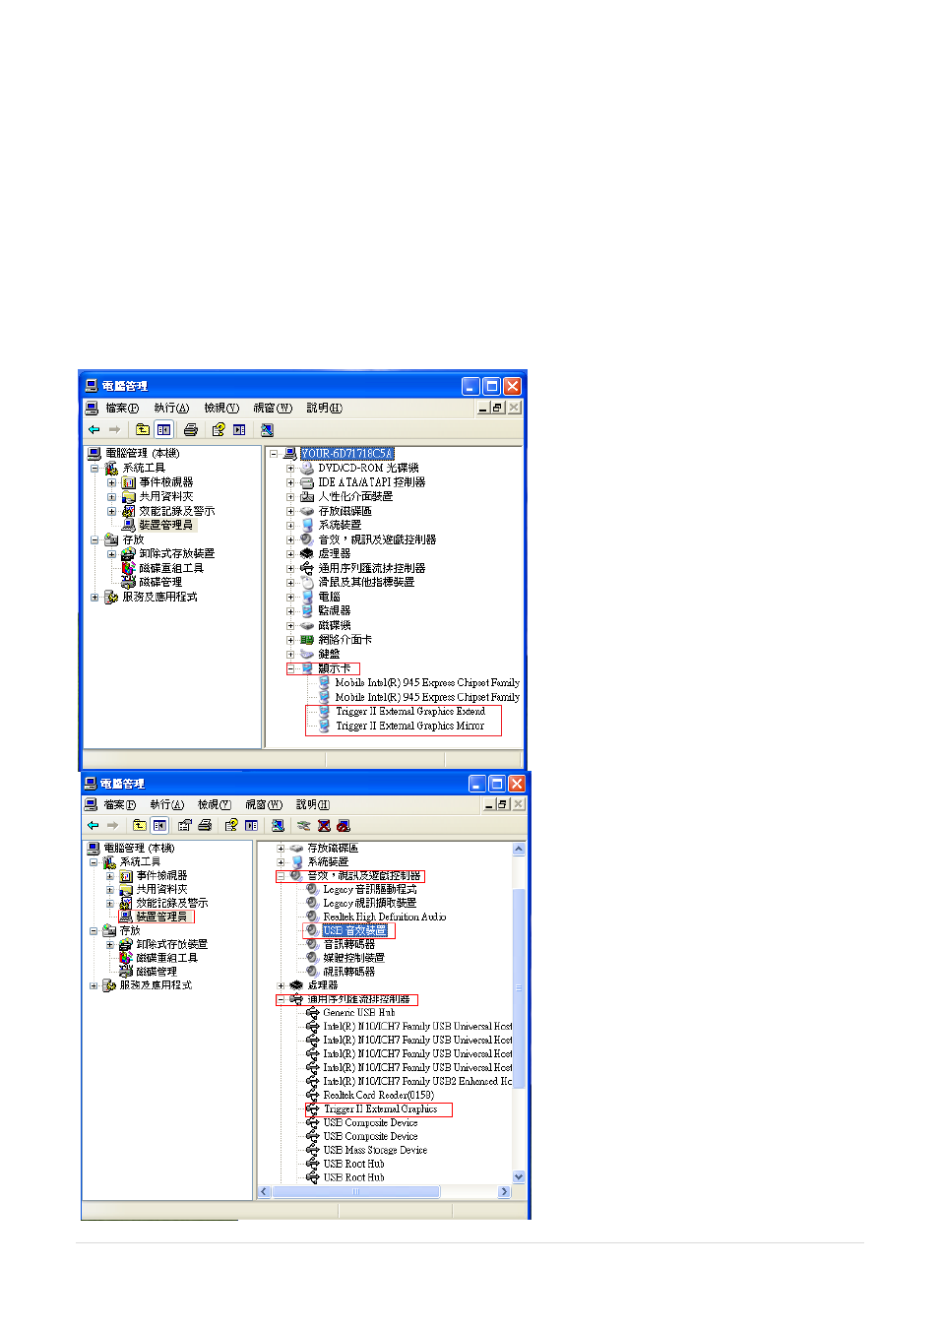
Task: Select IDE ATA/ATAPI 控制器 in upper window
Action: [371, 482]
